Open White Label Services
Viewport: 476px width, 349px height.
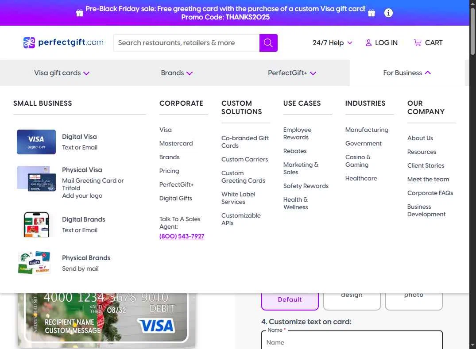[x=238, y=198]
